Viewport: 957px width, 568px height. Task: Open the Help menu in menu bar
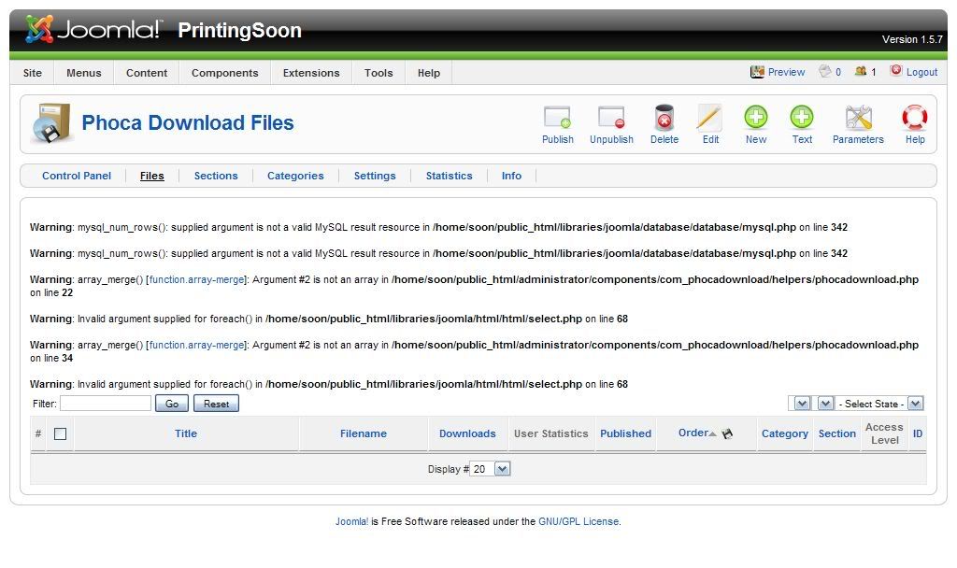pos(428,73)
